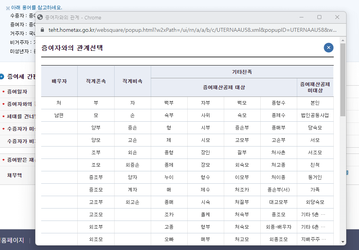Select "자" under 직계비속

[132, 102]
